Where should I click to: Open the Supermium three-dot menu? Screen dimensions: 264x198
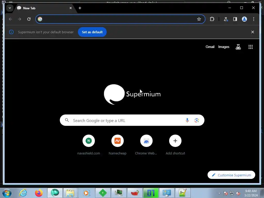point(254,19)
